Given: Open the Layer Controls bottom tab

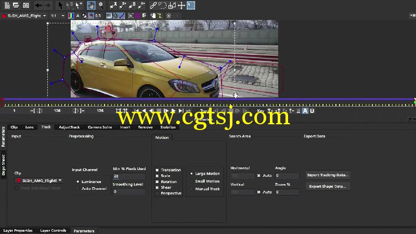Looking at the screenshot, I should (53, 230).
